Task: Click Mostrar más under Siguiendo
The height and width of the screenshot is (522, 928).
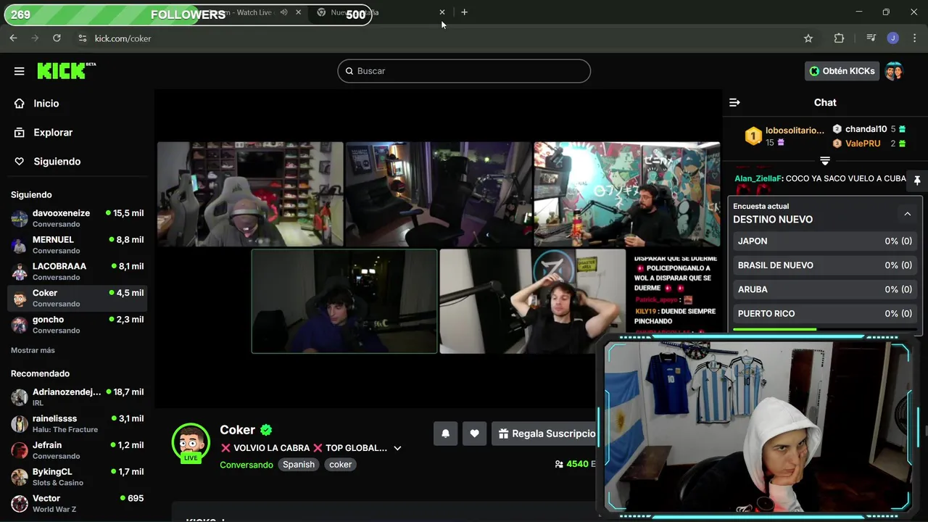Action: tap(33, 350)
